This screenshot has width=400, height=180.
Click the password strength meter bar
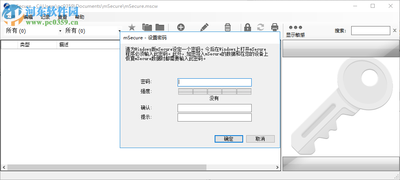215,92
